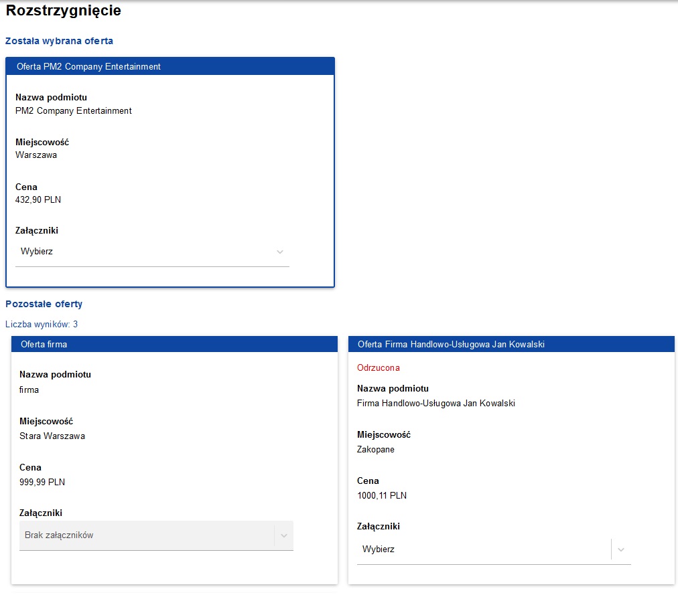Click the chevron arrow in Jan Kowalski's attachments

tap(621, 549)
